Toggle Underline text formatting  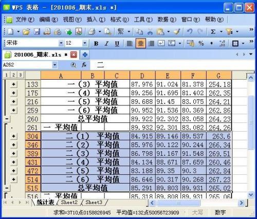(117, 43)
